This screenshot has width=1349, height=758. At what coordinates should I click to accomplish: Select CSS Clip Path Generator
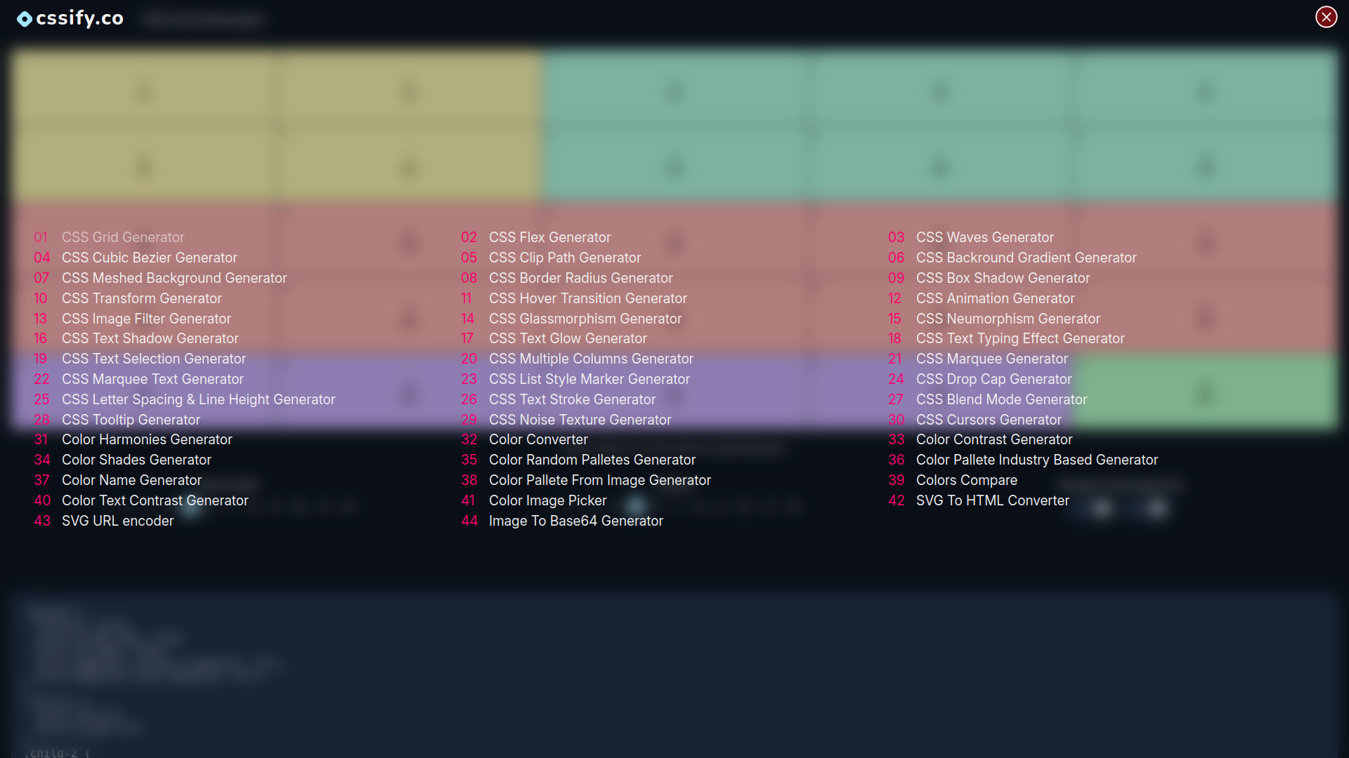pos(565,258)
